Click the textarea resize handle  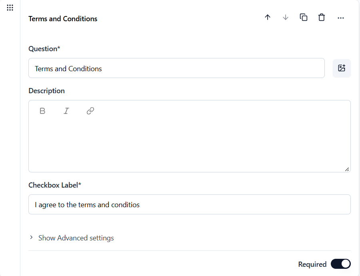(x=347, y=169)
